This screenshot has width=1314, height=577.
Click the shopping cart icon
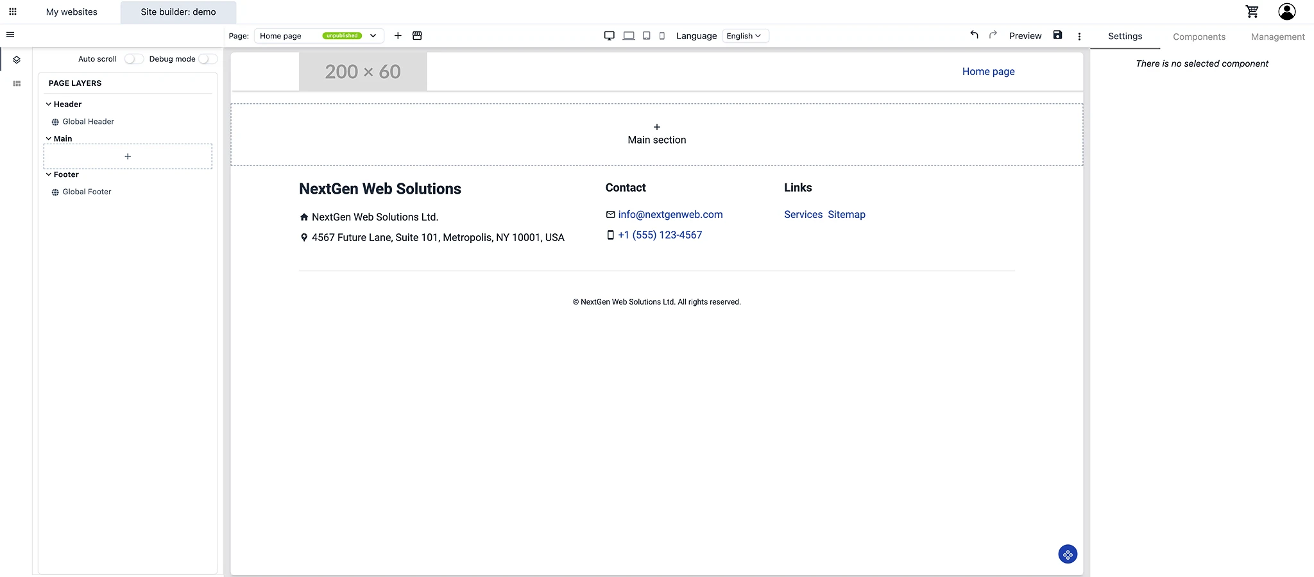[x=1252, y=12]
